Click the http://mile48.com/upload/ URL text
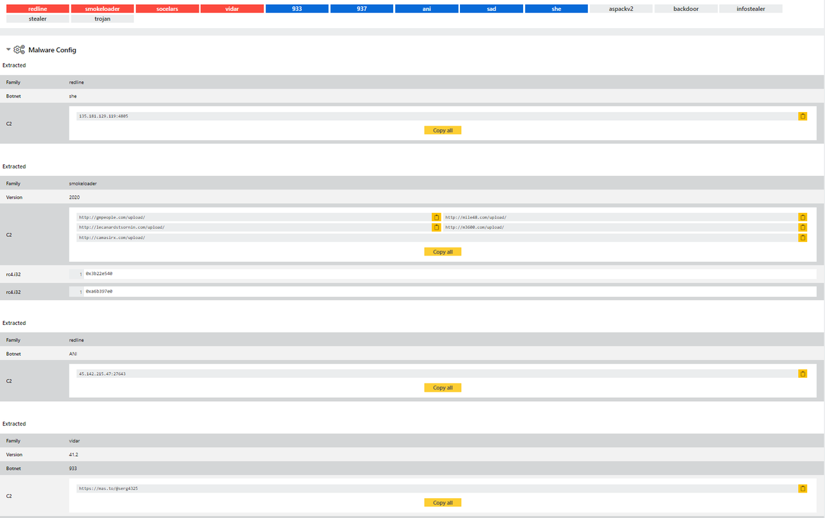 tap(476, 217)
